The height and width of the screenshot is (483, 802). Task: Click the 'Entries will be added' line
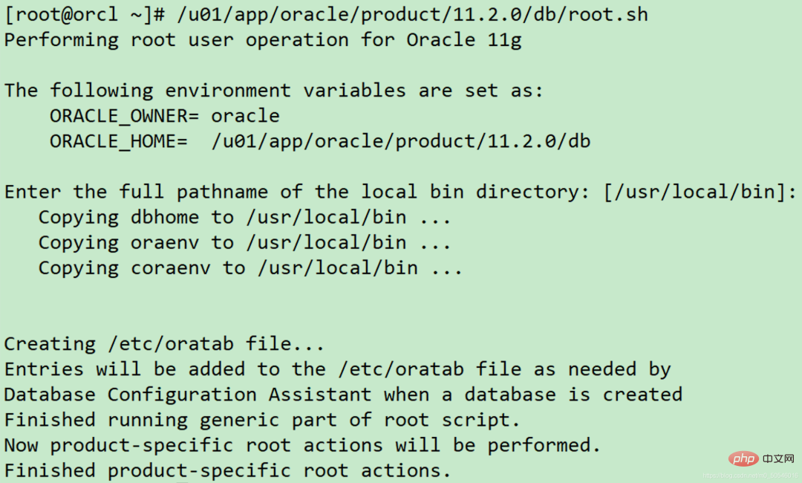(338, 369)
